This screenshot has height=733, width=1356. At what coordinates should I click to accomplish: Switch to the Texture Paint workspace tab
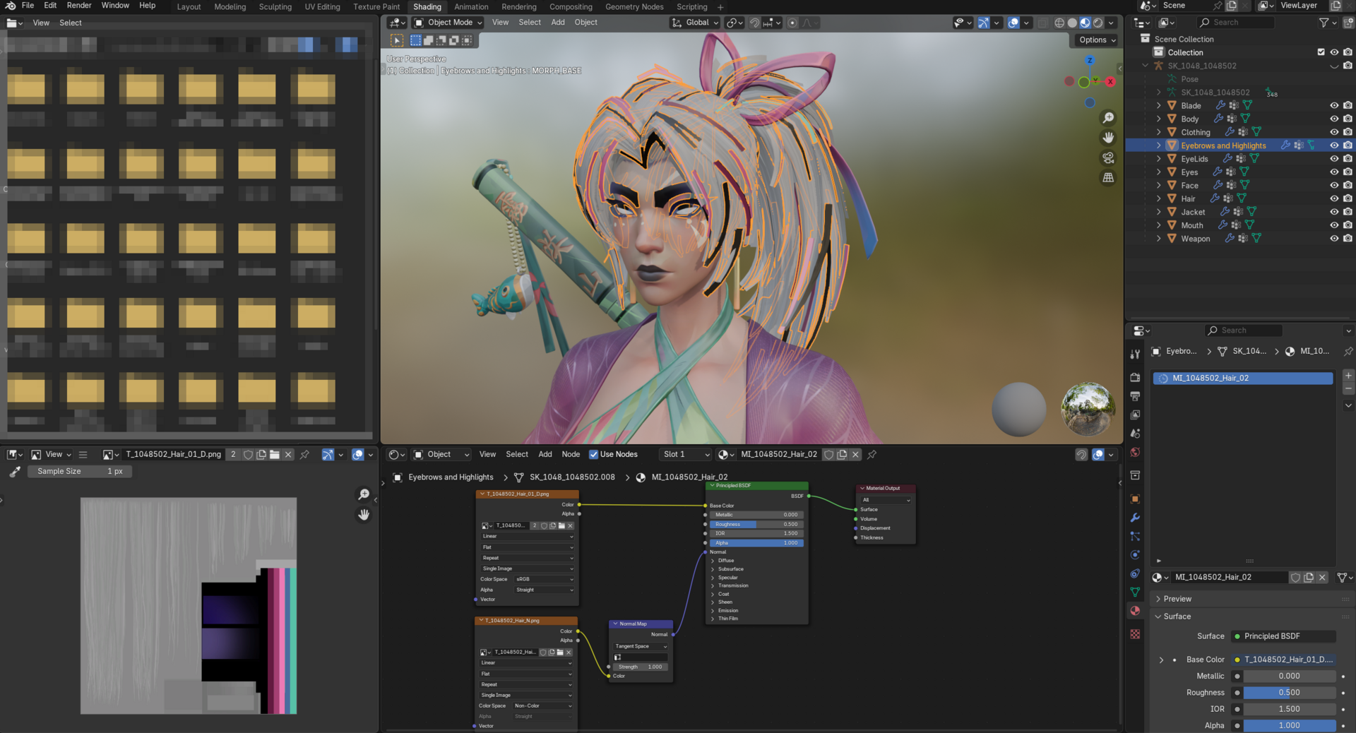point(376,7)
